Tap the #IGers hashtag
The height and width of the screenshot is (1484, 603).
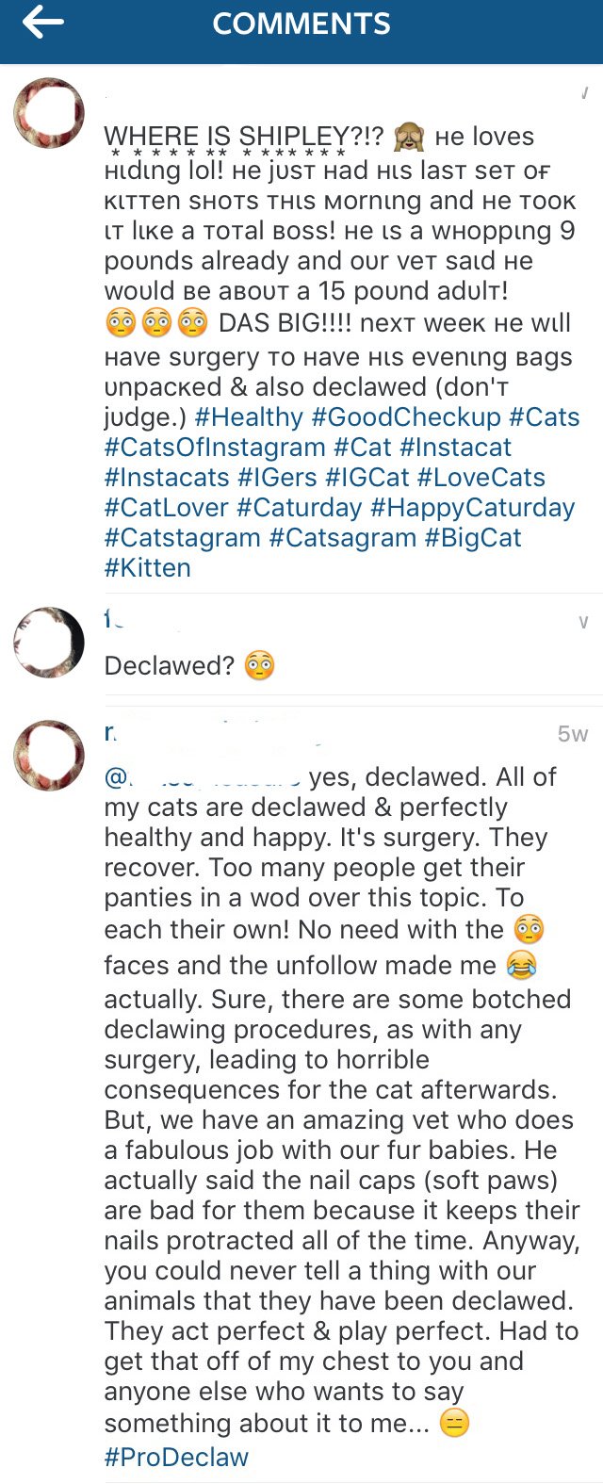(x=277, y=478)
